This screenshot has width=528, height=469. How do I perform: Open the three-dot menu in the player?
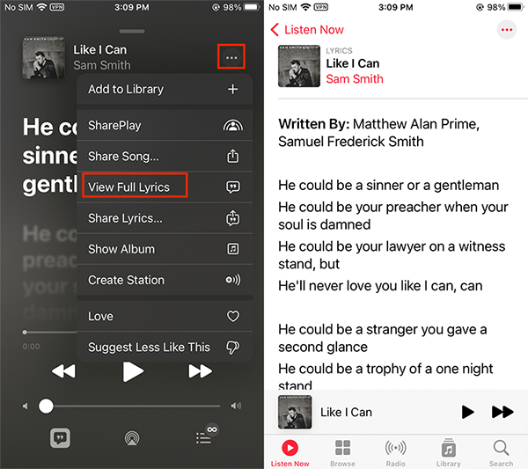click(x=231, y=58)
